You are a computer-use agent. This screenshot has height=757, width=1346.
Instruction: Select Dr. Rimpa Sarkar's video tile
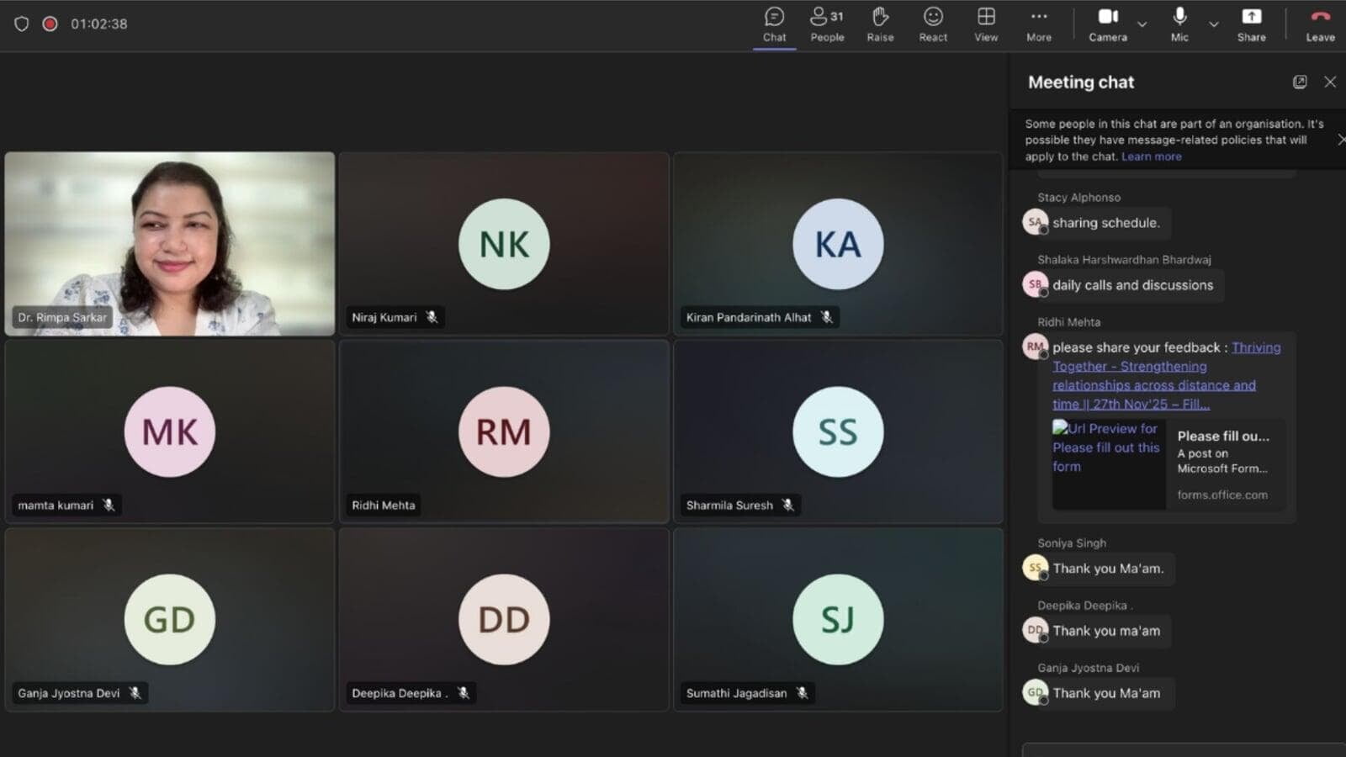pyautogui.click(x=169, y=244)
